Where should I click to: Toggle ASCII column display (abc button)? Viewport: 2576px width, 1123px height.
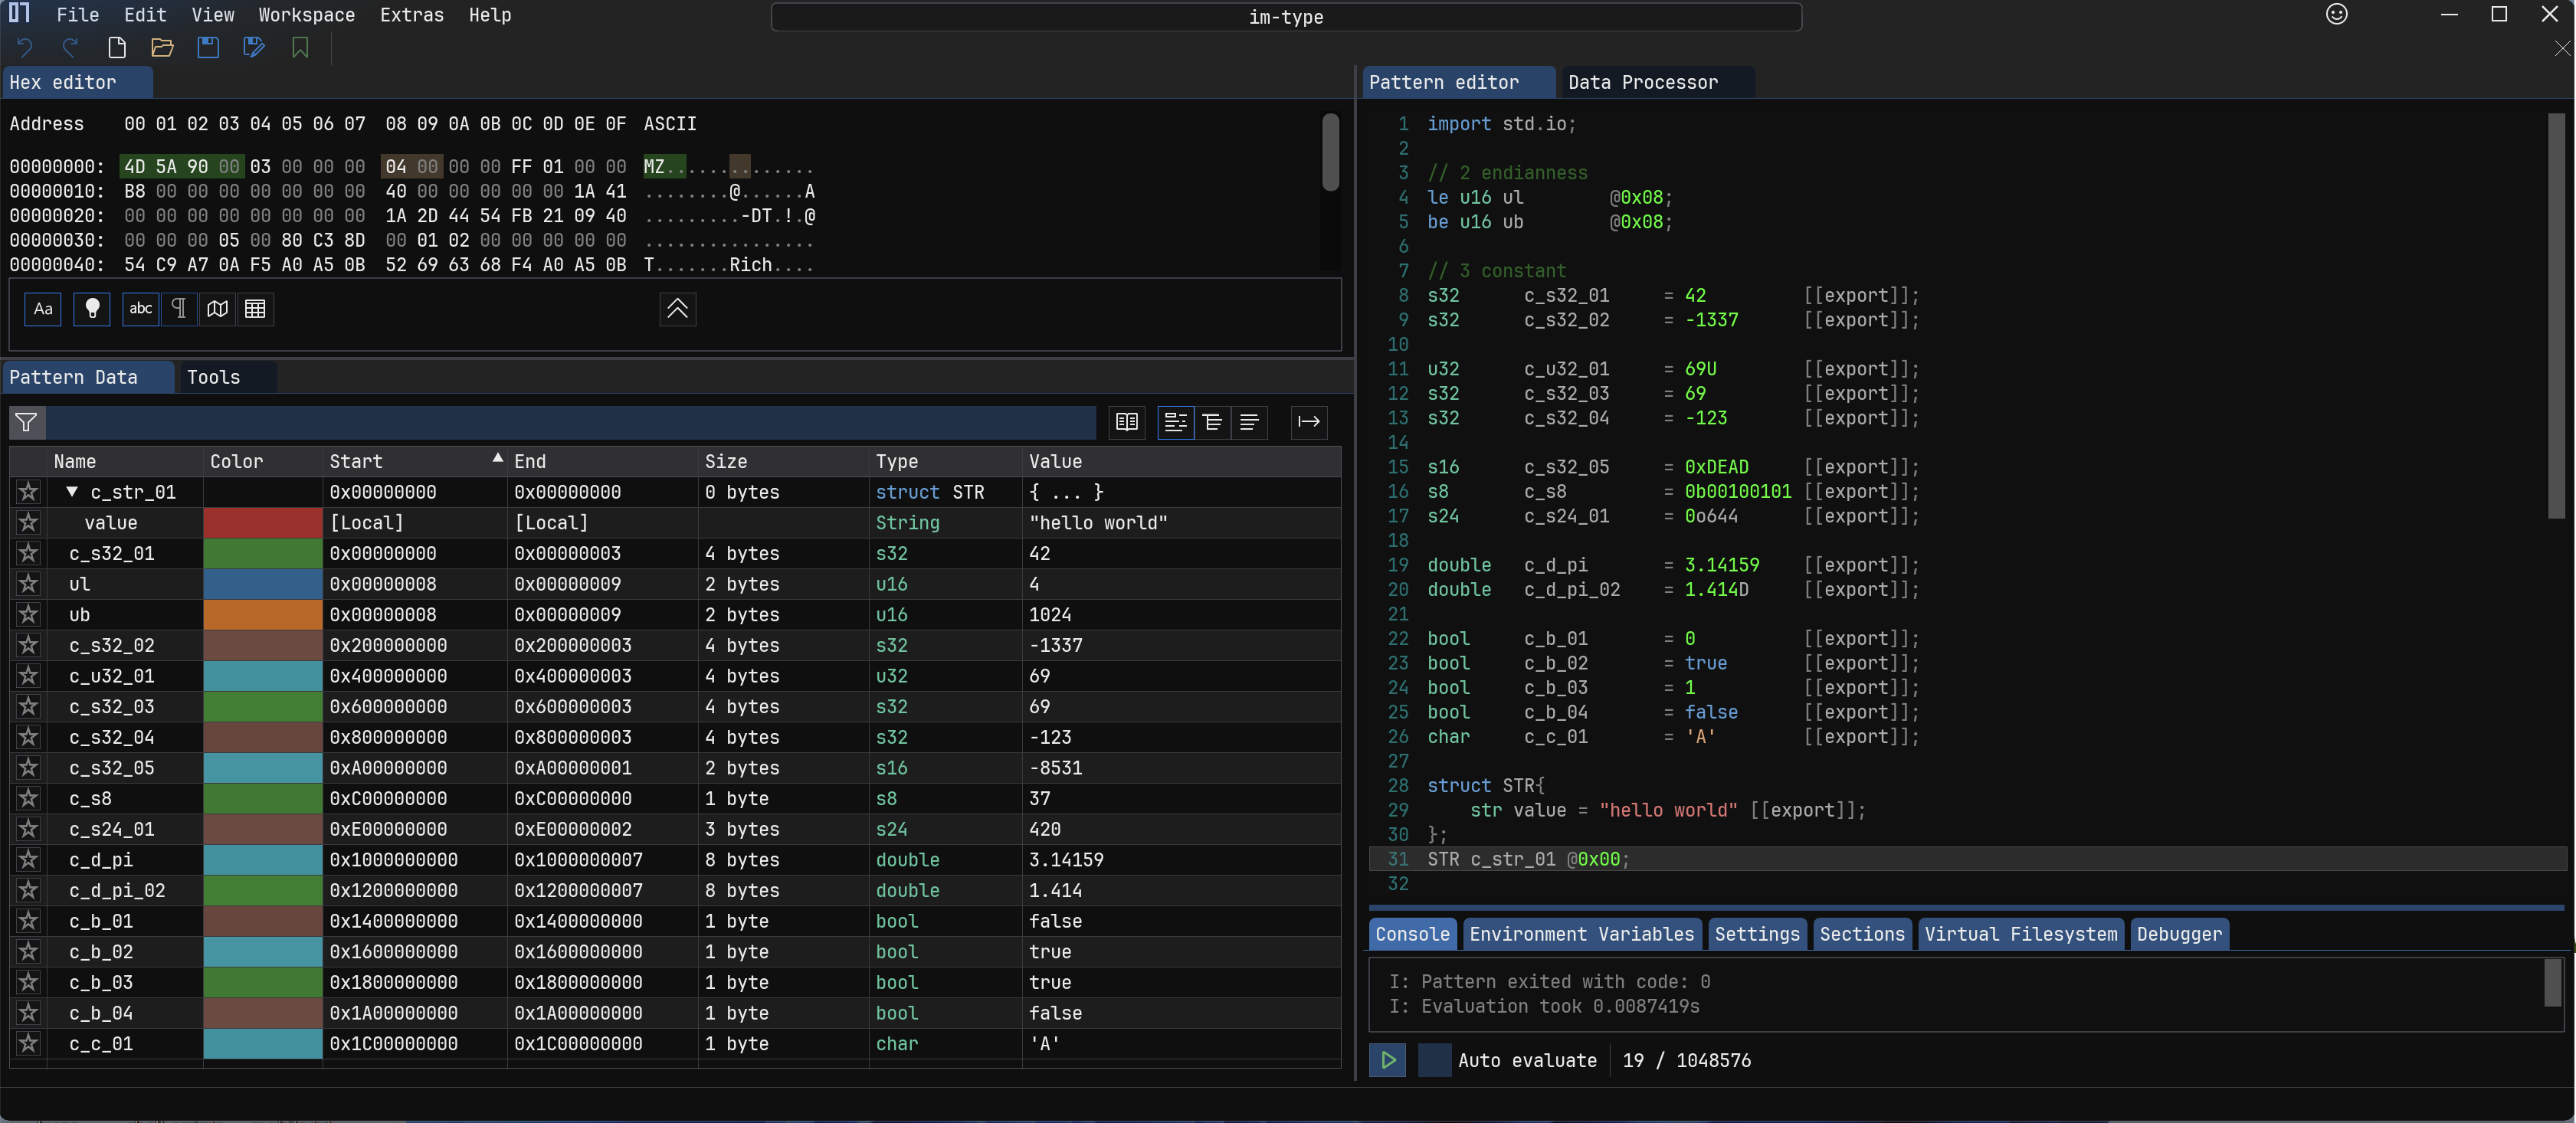[141, 309]
